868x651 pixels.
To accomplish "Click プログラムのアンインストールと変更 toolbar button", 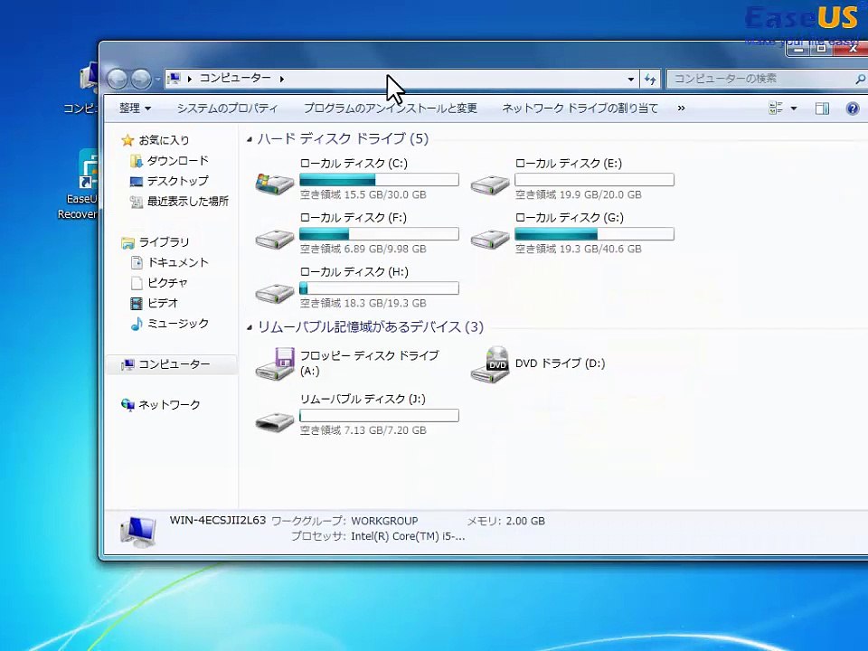I will point(391,108).
